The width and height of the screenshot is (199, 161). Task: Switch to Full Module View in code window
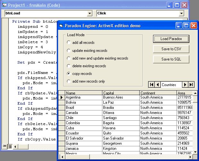click(10, 146)
